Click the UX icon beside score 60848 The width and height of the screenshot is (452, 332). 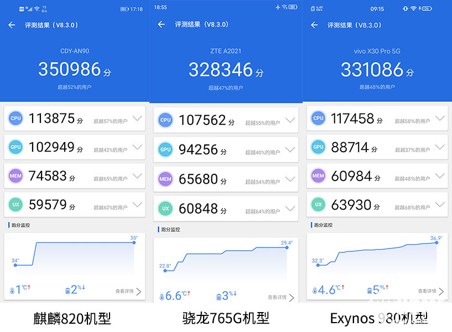165,209
